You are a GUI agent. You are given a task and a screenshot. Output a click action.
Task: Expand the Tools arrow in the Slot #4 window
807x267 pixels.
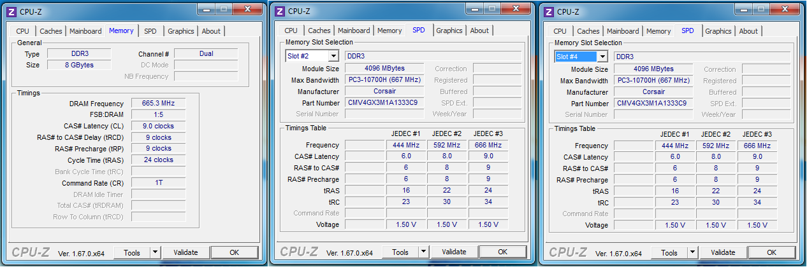click(x=692, y=253)
